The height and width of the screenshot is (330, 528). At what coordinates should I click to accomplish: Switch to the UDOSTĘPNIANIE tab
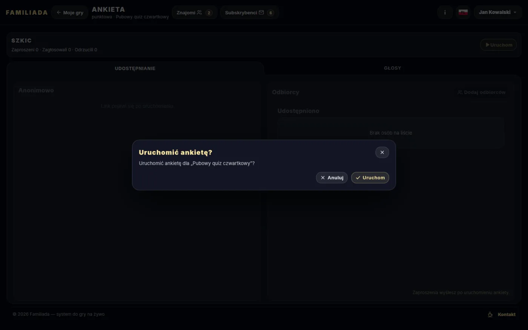pyautogui.click(x=135, y=68)
